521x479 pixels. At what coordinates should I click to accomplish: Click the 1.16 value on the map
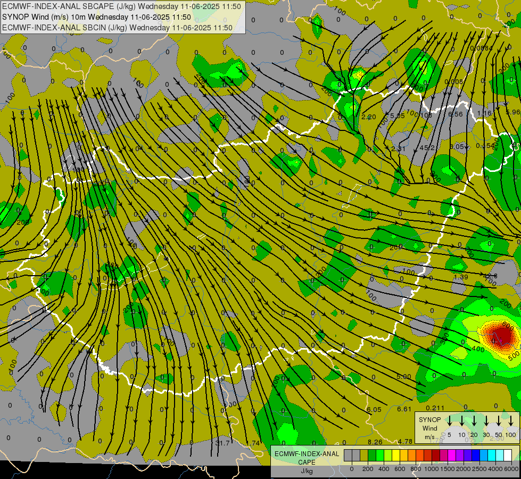tap(484, 113)
